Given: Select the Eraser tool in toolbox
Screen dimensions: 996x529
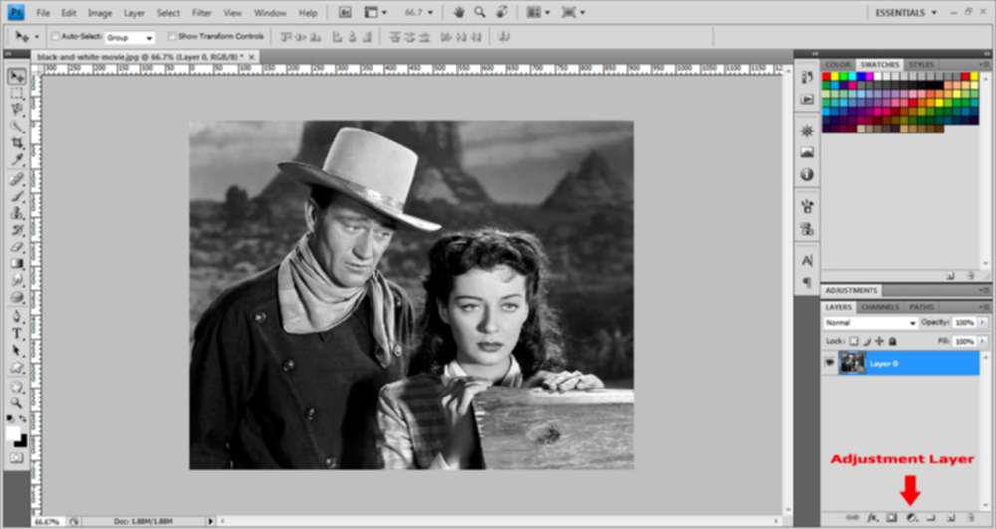Looking at the screenshot, I should point(17,247).
